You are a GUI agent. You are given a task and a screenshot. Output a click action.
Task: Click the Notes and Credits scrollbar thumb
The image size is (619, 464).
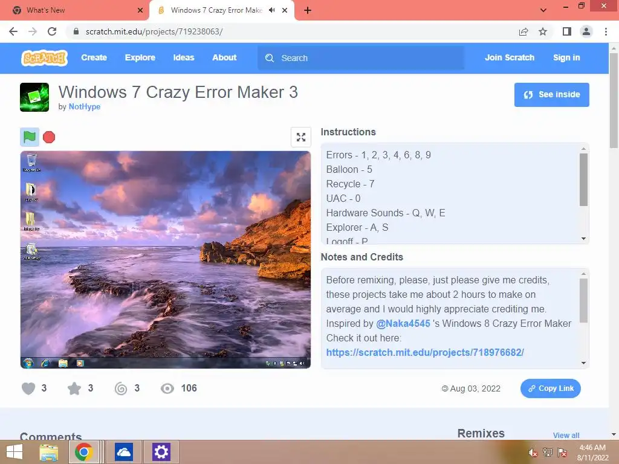pos(583,301)
